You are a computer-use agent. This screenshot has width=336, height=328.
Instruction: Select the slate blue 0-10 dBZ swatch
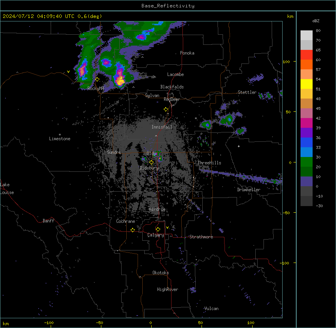306,182
